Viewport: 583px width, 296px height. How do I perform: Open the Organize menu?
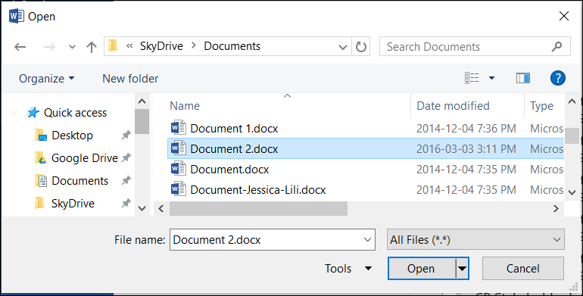pyautogui.click(x=46, y=79)
